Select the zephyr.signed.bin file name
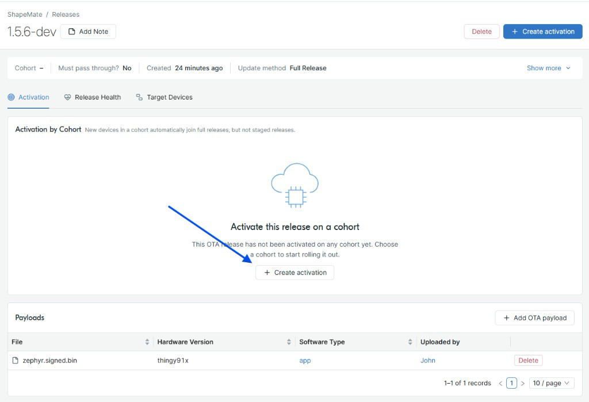The height and width of the screenshot is (402, 589). (x=49, y=360)
